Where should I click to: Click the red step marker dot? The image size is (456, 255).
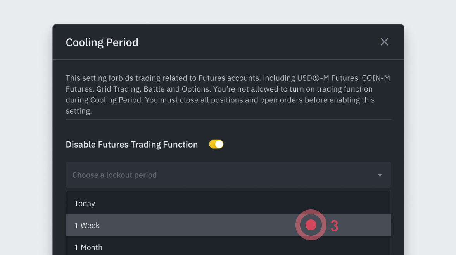pyautogui.click(x=311, y=225)
